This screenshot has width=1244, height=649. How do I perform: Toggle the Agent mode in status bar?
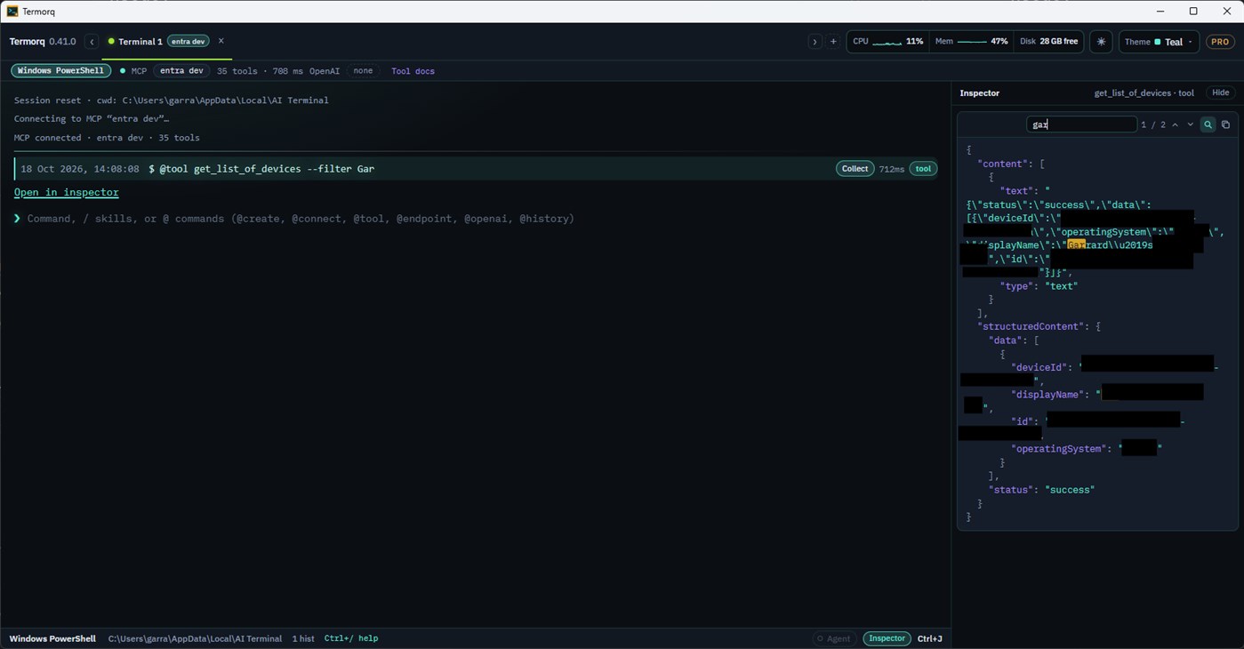[x=834, y=638]
